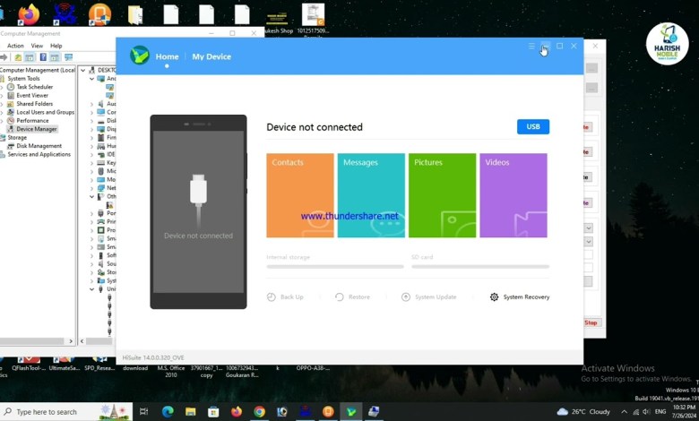Open the Pictures tile

442,195
